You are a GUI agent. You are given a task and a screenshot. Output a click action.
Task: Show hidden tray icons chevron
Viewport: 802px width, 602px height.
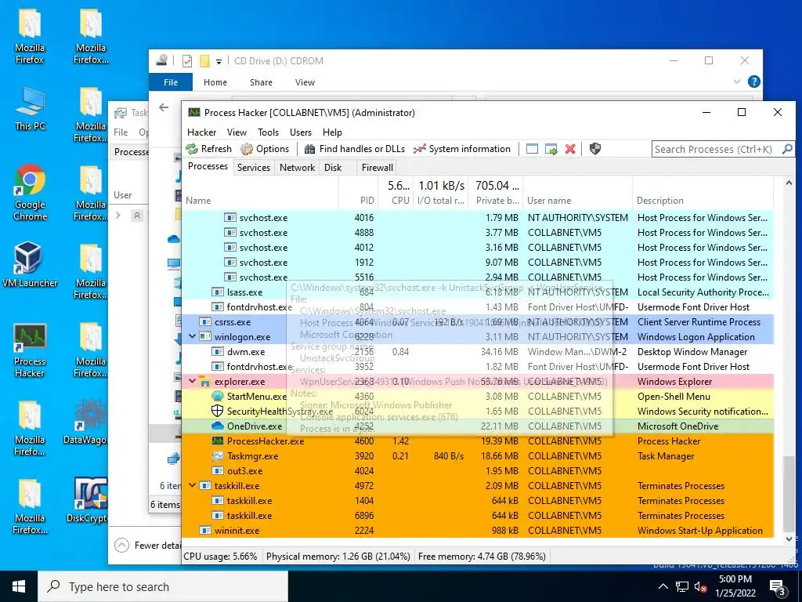(663, 586)
